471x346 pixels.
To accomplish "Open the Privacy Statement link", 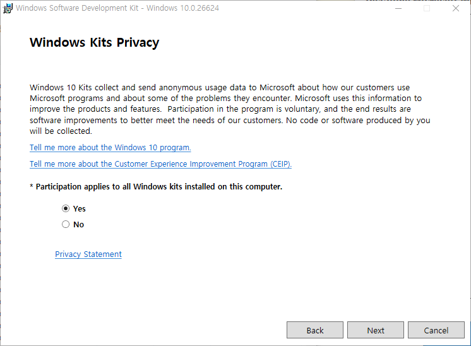I will pyautogui.click(x=88, y=254).
